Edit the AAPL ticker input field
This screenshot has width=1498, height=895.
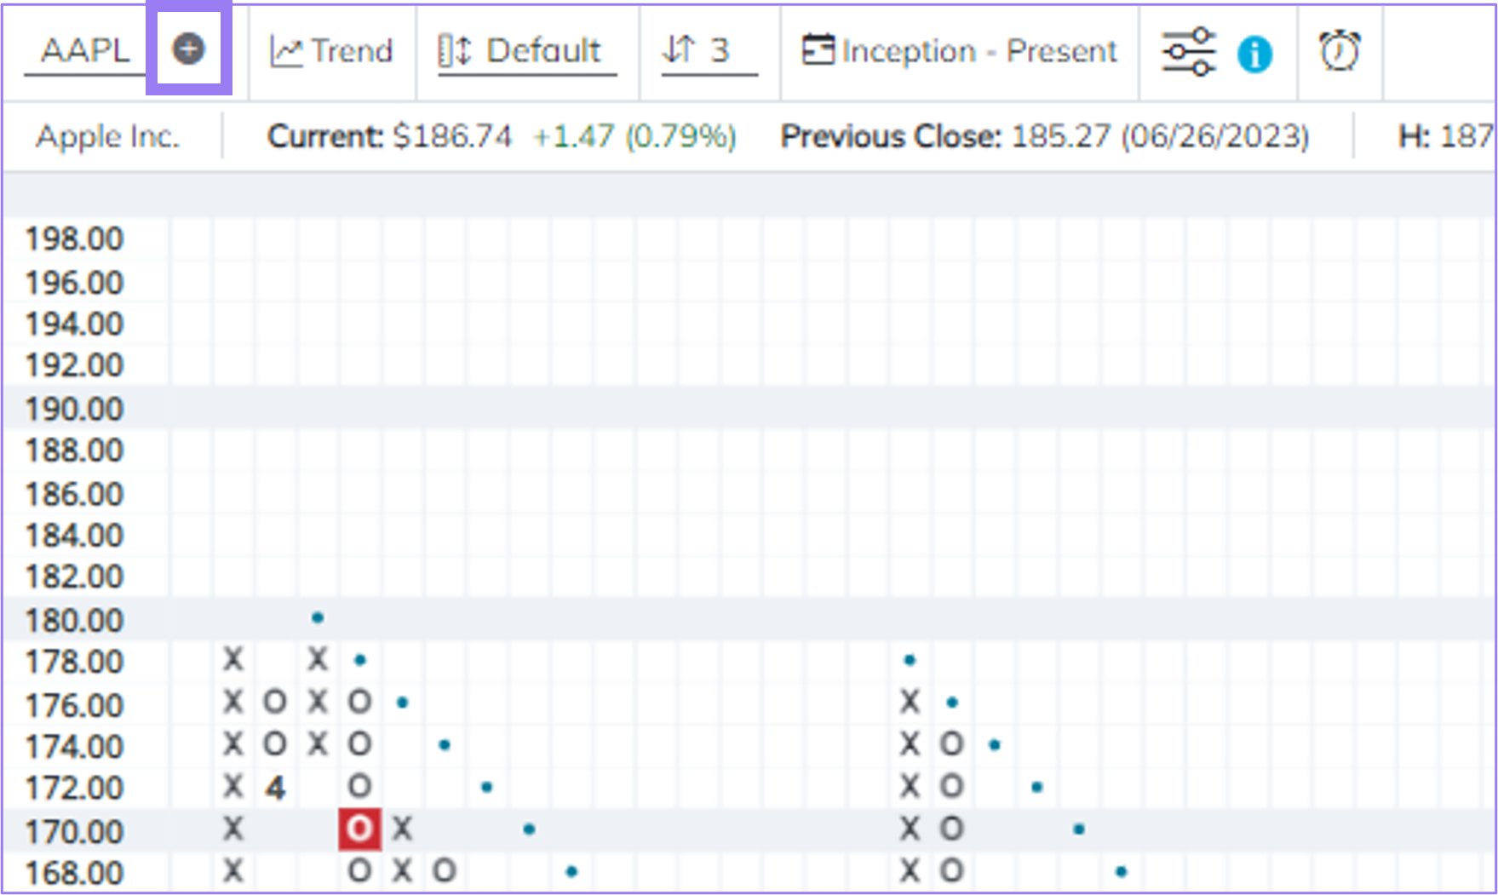pyautogui.click(x=85, y=51)
